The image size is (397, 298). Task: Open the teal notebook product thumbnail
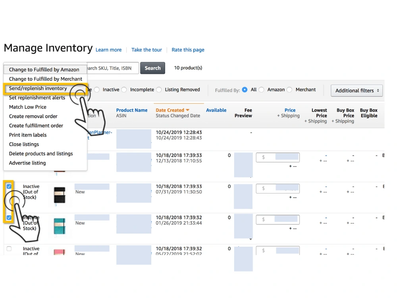click(60, 226)
